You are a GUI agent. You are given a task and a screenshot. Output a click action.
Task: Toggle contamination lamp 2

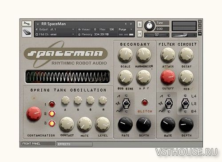tap(52, 113)
